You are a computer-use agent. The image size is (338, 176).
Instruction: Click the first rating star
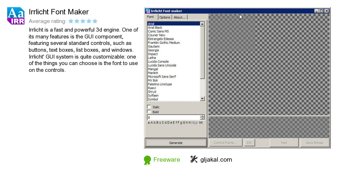71,21
